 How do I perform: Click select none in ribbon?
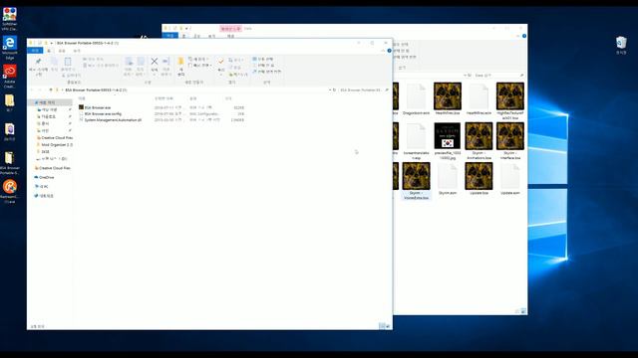pyautogui.click(x=263, y=66)
